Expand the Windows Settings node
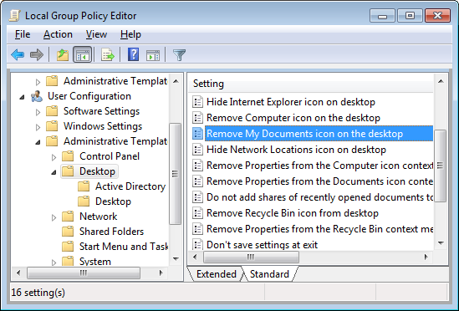This screenshot has height=311, width=459. tap(38, 127)
